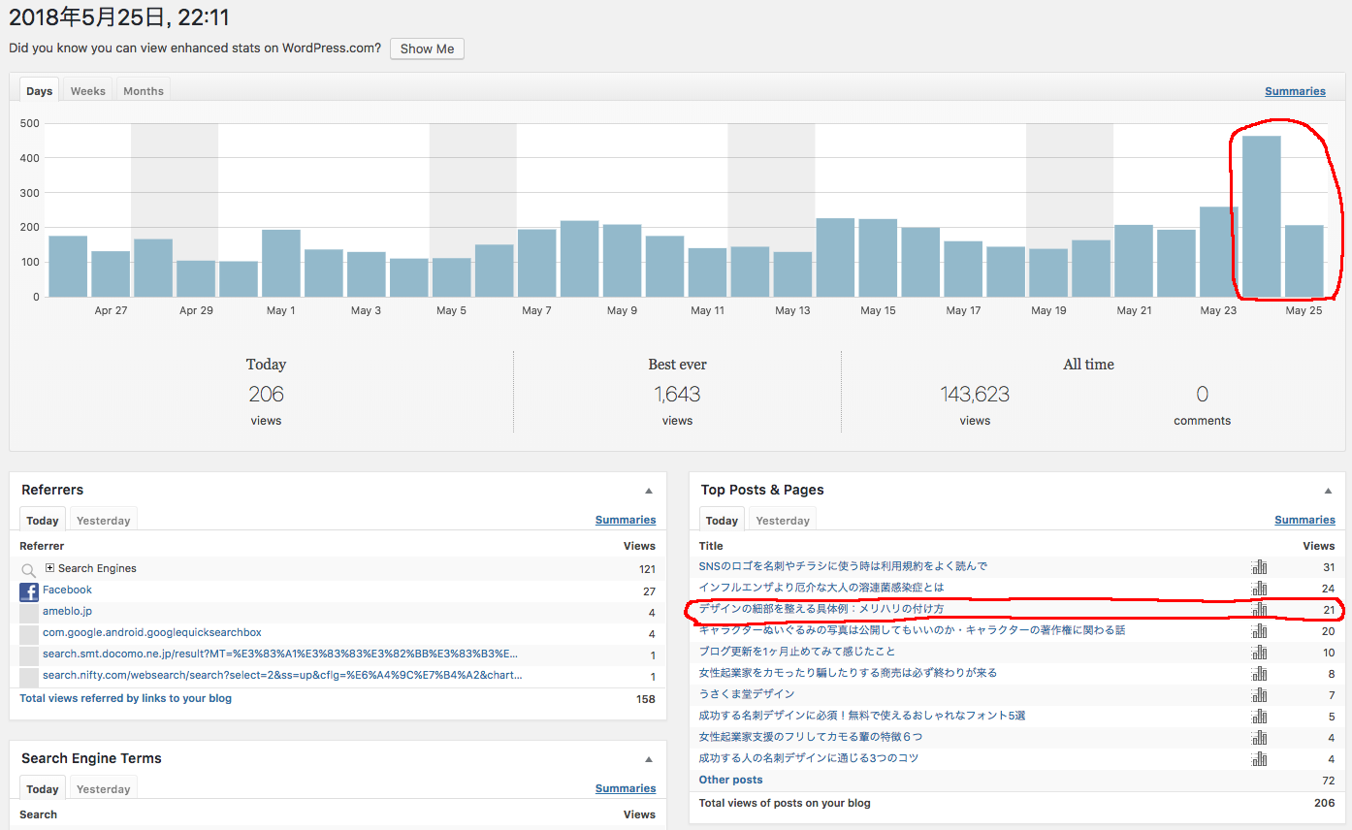Open the search.smt.docomo.ne.jp referrer link
The height and width of the screenshot is (830, 1352).
coord(280,654)
